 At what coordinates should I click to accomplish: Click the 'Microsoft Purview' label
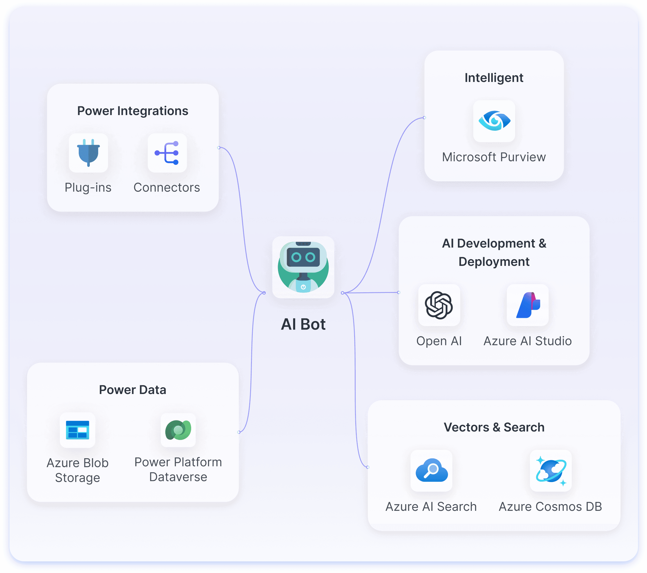494,157
